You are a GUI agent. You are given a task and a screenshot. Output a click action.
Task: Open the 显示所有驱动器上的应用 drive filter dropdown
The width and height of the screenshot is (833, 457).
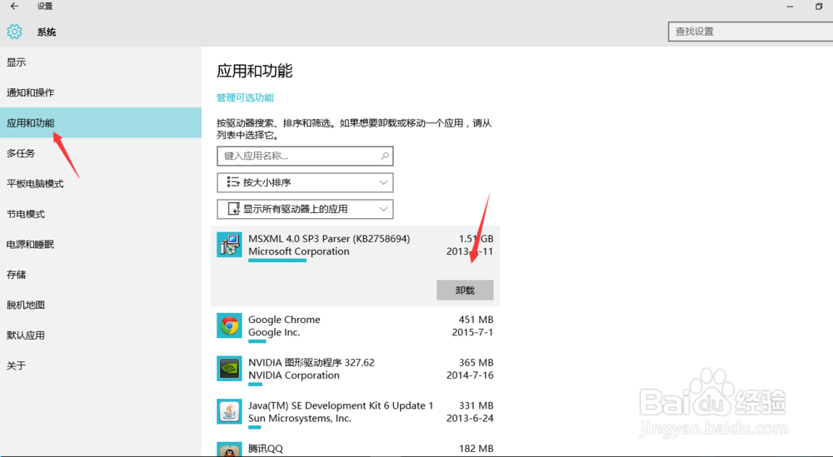(305, 209)
